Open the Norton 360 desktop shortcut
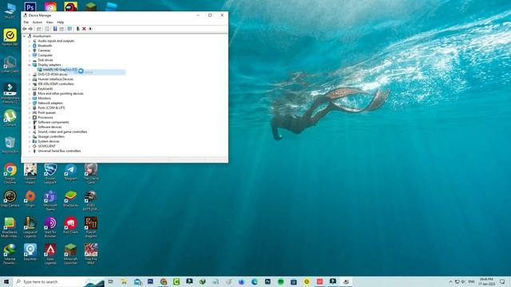 click(x=10, y=37)
